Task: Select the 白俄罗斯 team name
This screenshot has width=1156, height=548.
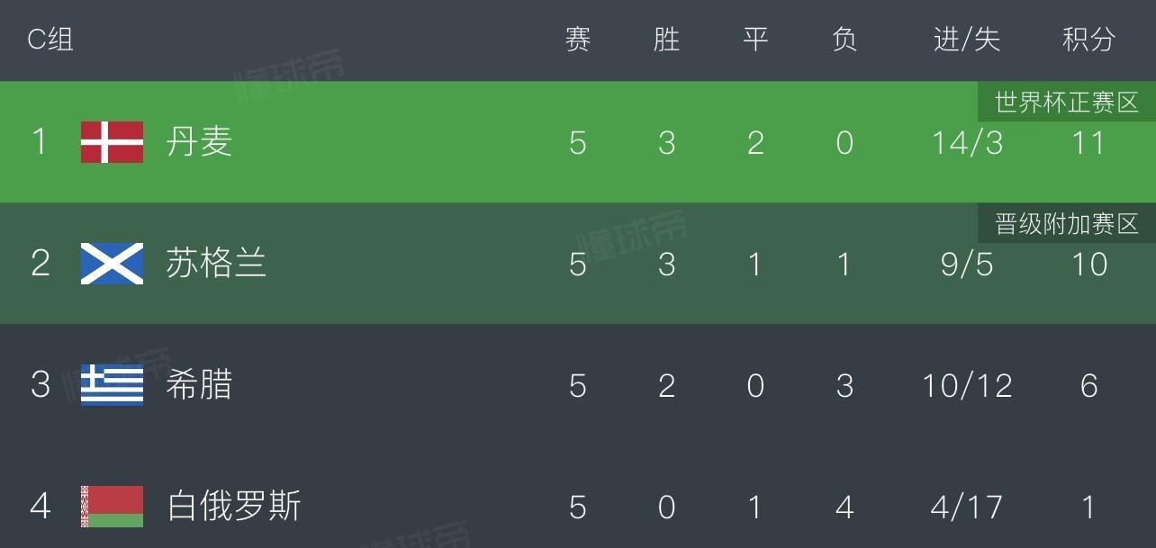Action: coord(234,507)
